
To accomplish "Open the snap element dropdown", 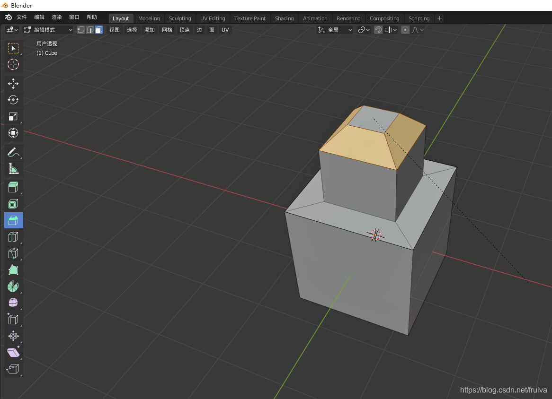I will 391,30.
